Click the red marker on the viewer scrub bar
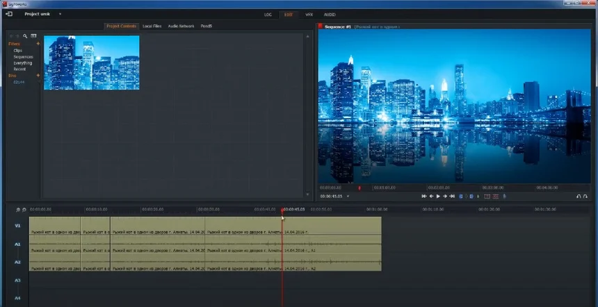Image resolution: width=598 pixels, height=307 pixels. pyautogui.click(x=359, y=188)
